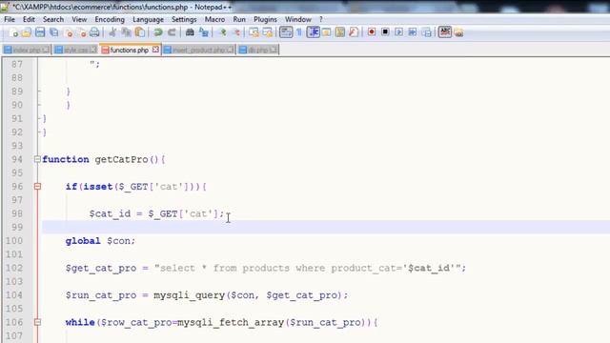Click the Copy toolbar icon
610x343 pixels.
(x=127, y=32)
